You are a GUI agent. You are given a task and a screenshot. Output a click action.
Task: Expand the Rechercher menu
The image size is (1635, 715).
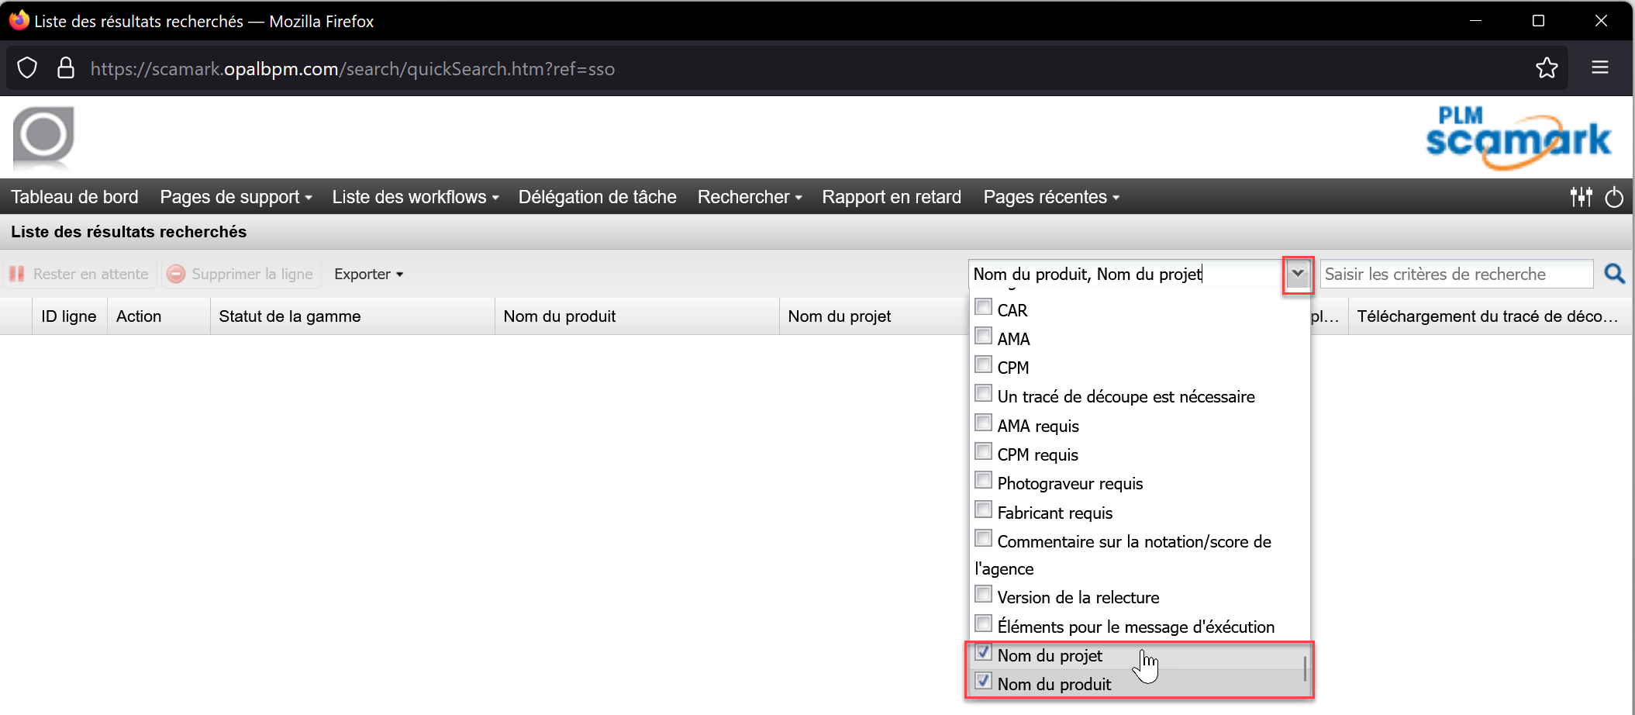750,197
